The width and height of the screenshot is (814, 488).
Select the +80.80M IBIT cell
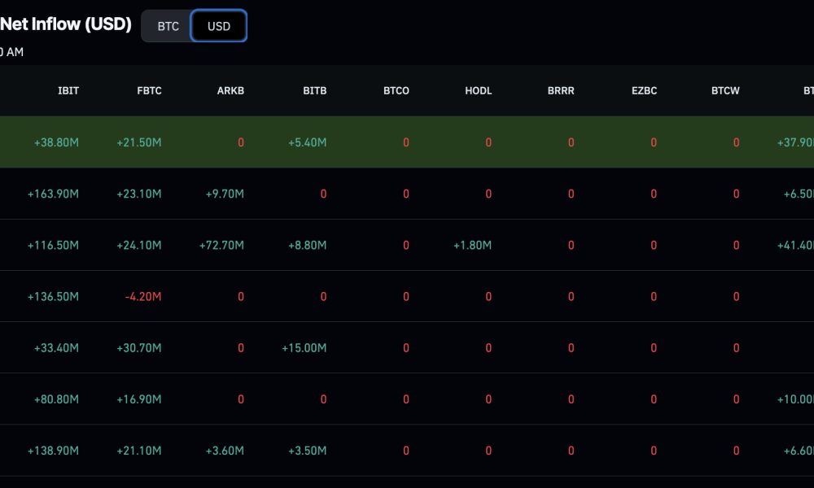(56, 399)
